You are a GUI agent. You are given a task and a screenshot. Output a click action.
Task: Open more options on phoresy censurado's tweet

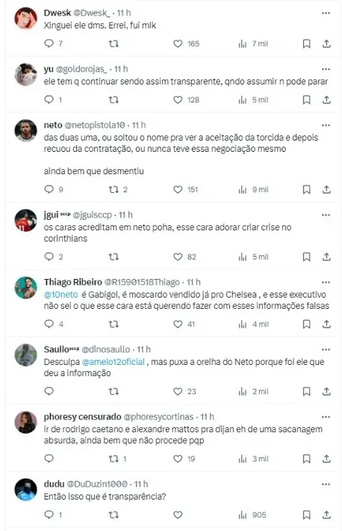click(x=326, y=417)
